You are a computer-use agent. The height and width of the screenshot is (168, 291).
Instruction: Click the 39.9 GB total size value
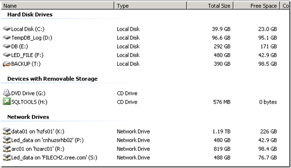(x=221, y=29)
